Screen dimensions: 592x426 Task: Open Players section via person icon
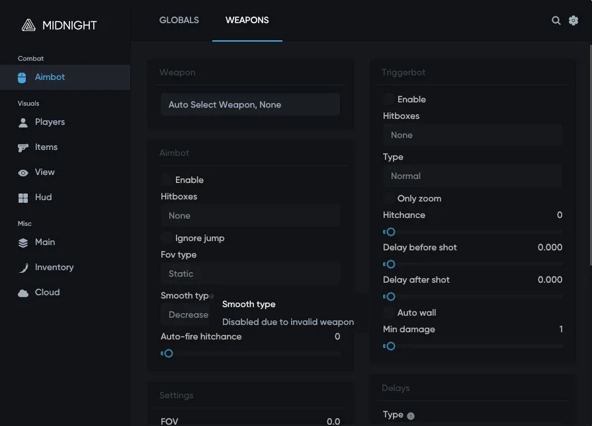tap(23, 123)
